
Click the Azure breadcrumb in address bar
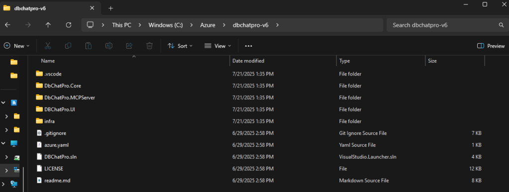coord(207,25)
